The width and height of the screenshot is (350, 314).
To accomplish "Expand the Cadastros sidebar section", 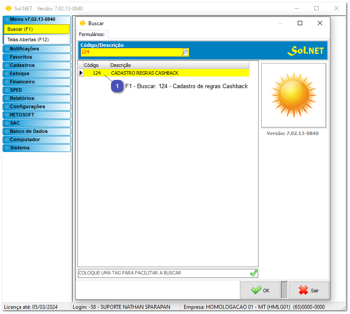I will (37, 65).
